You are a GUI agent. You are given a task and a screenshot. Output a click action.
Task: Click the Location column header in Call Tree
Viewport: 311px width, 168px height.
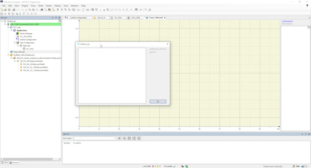tap(77, 143)
